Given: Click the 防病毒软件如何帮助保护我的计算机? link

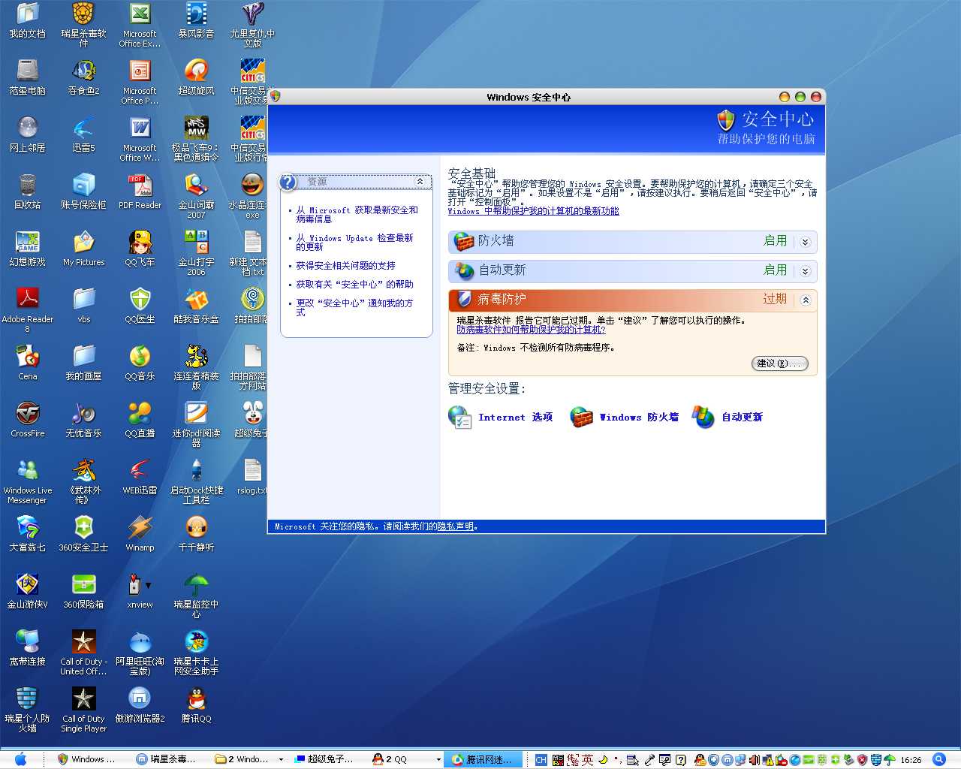Looking at the screenshot, I should 531,330.
